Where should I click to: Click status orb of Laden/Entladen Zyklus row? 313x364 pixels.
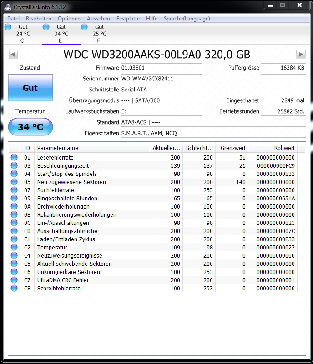pyautogui.click(x=14, y=239)
